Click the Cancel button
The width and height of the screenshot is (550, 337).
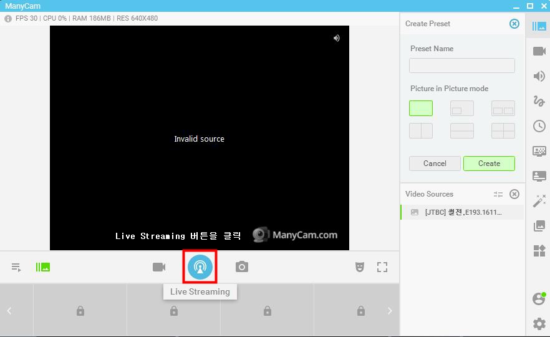(x=435, y=164)
